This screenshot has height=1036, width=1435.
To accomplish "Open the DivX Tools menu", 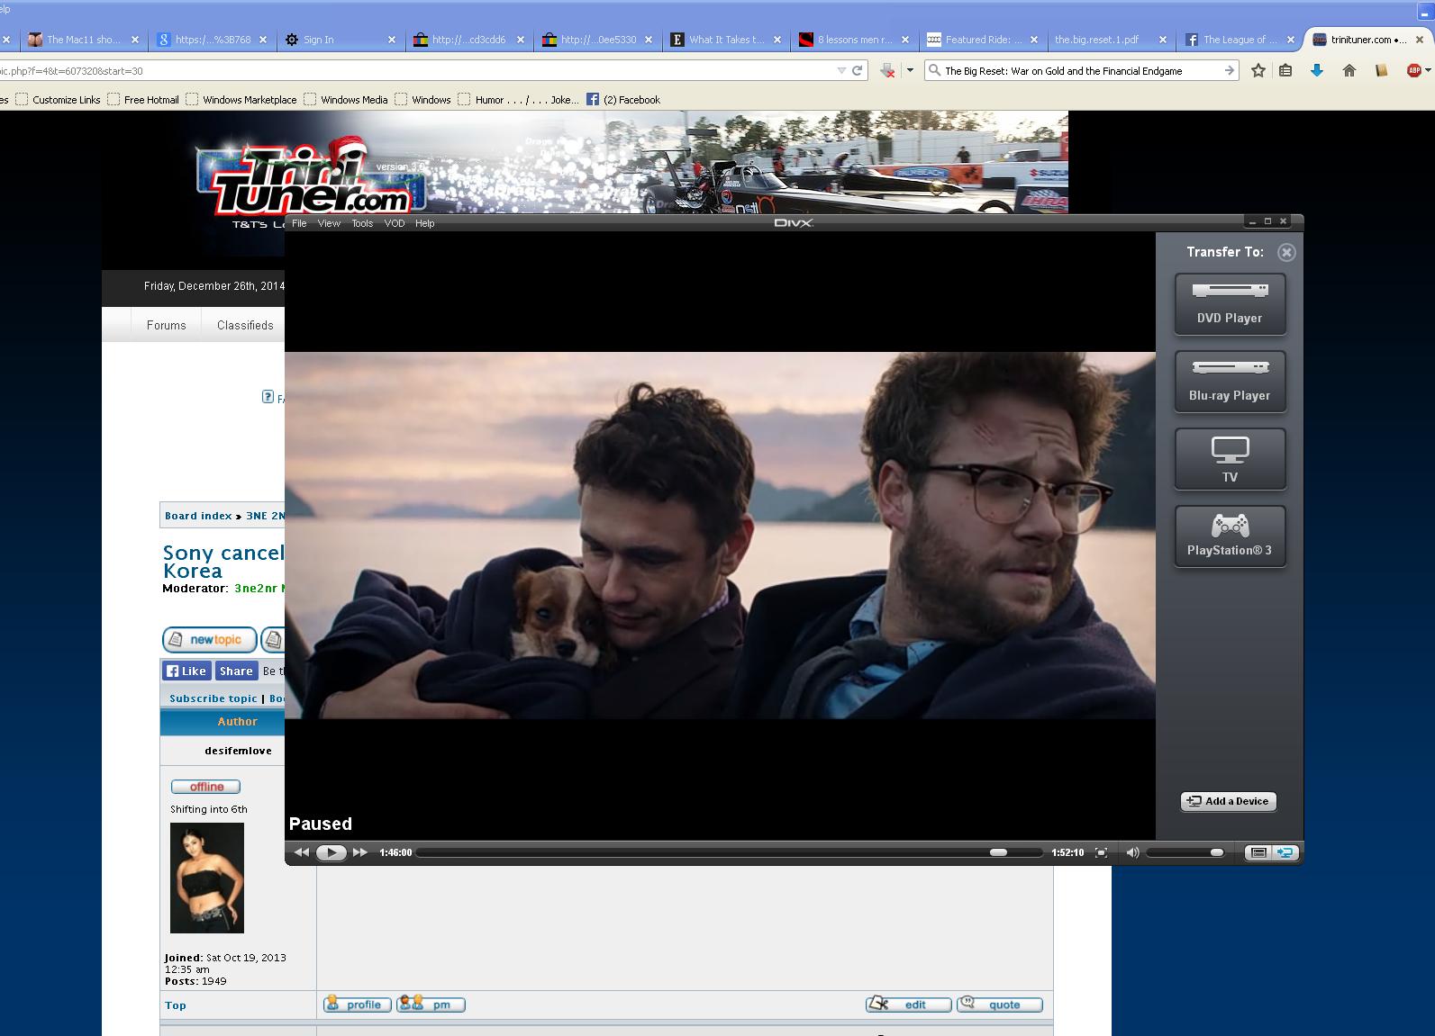I will tap(362, 223).
